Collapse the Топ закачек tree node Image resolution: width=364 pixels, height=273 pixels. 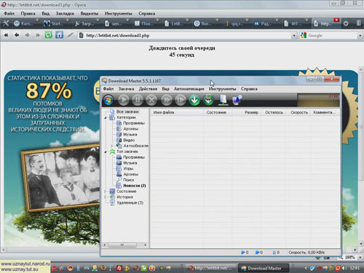pyautogui.click(x=106, y=151)
